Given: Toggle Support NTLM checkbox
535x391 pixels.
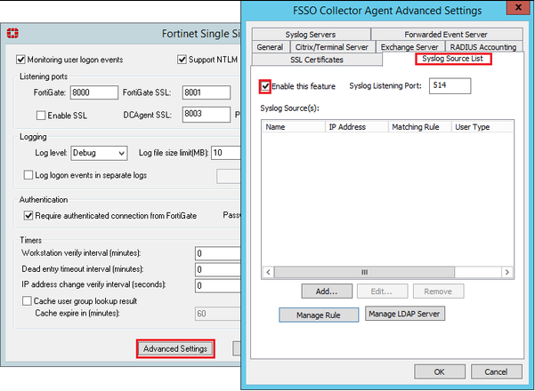Looking at the screenshot, I should (182, 60).
